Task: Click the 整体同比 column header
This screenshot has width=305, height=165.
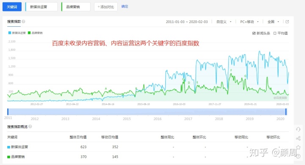Action: coord(167,137)
